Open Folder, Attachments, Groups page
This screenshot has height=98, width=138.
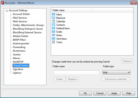point(29,25)
